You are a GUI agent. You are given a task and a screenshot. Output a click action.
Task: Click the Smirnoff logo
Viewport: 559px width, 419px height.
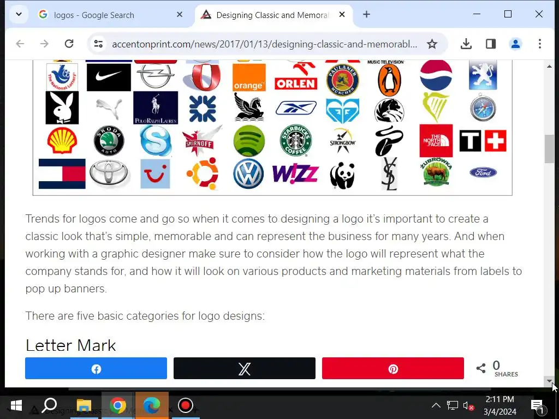click(201, 141)
